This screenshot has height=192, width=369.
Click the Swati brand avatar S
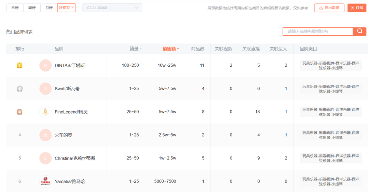point(45,89)
